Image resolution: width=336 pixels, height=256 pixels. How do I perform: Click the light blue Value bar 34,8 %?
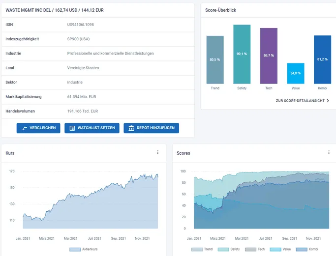296,73
